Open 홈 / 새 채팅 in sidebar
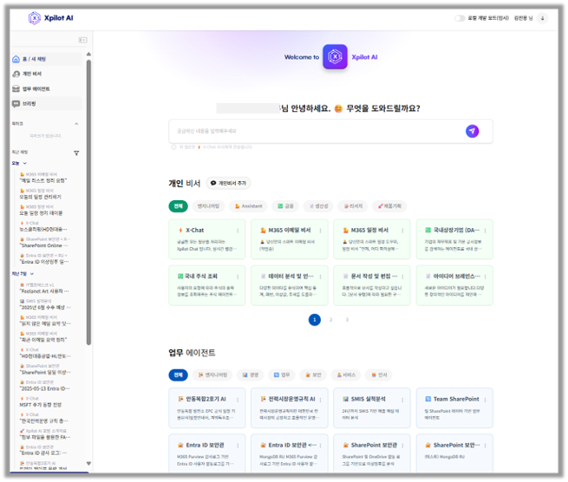The width and height of the screenshot is (568, 482). pos(47,59)
